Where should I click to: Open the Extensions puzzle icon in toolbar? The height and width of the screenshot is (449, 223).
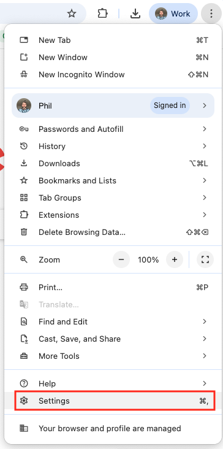[102, 13]
